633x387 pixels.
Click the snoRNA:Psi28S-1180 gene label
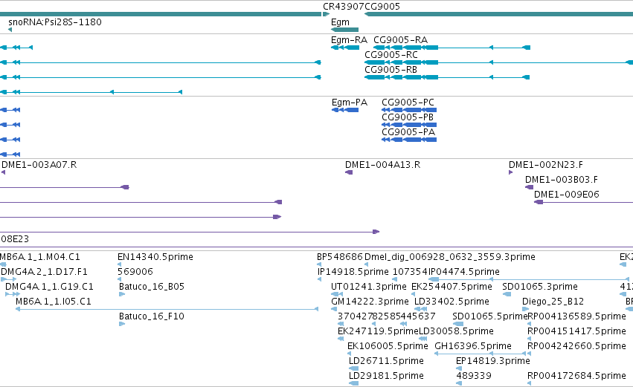tap(55, 22)
